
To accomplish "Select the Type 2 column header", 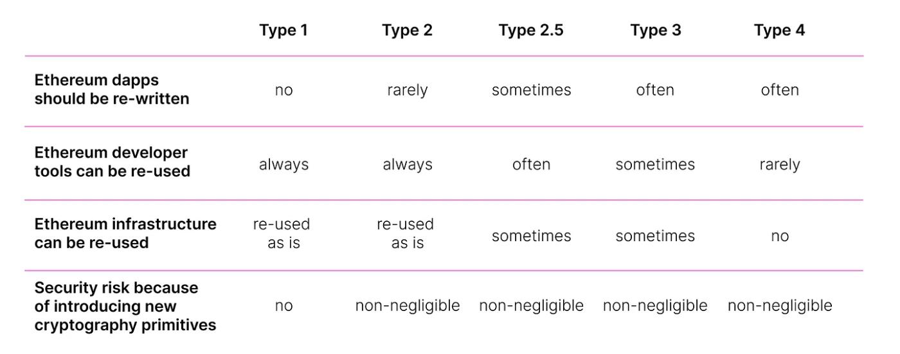I will click(407, 30).
